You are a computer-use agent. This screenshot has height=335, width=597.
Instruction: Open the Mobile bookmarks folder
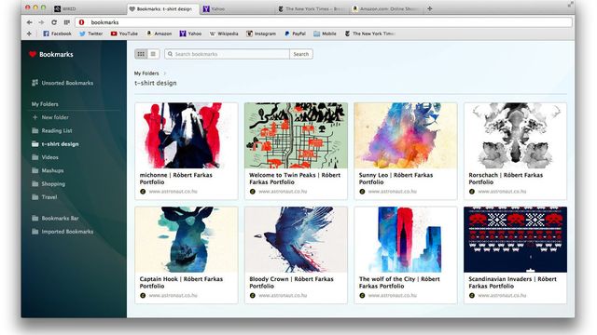coord(325,33)
